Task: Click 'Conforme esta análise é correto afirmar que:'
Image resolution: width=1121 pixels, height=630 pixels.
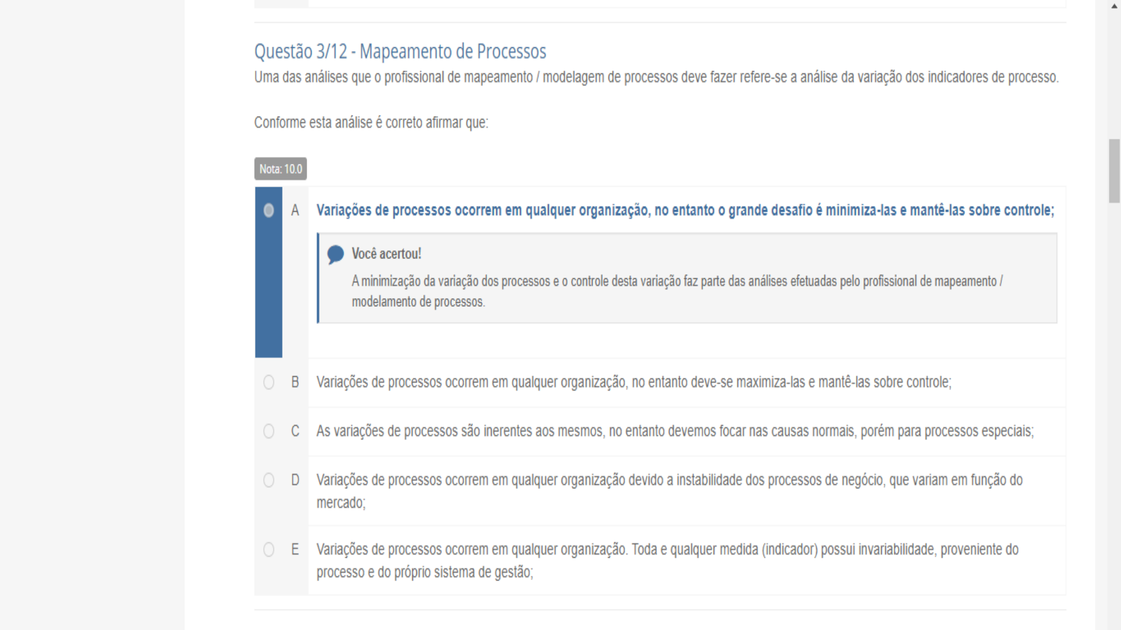Action: 371,123
